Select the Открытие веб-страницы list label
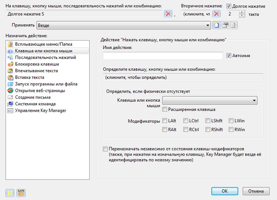The image size is (277, 200). coord(40,91)
